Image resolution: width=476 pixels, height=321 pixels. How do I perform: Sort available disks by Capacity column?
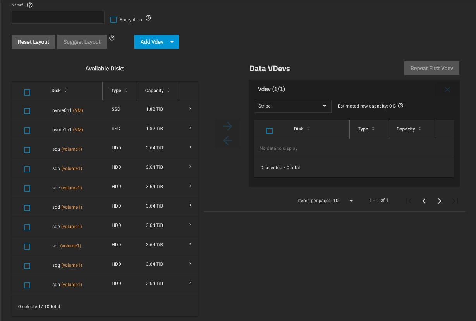coord(157,91)
